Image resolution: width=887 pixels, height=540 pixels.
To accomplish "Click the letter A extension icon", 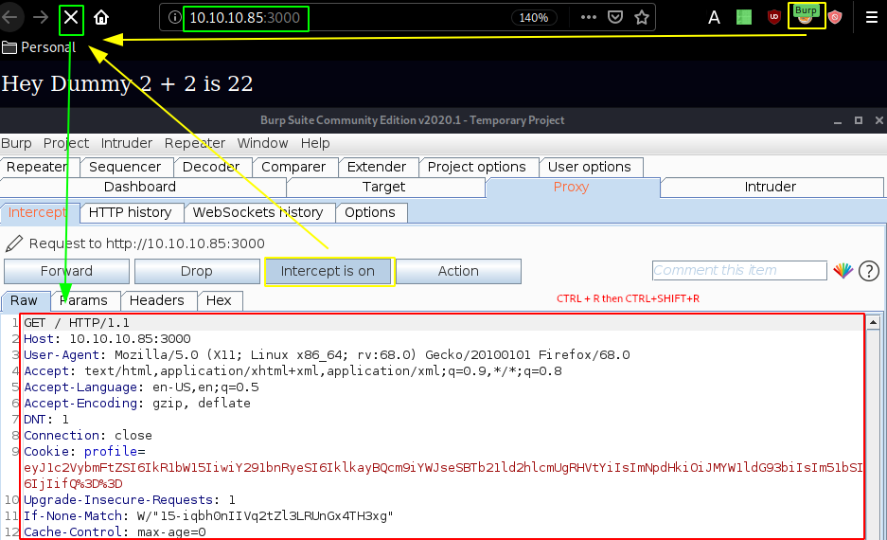I will pyautogui.click(x=714, y=18).
